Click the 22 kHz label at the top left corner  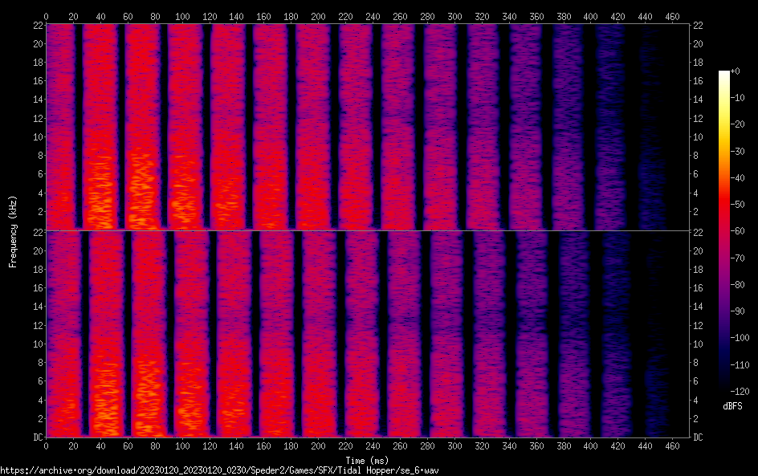click(x=37, y=26)
